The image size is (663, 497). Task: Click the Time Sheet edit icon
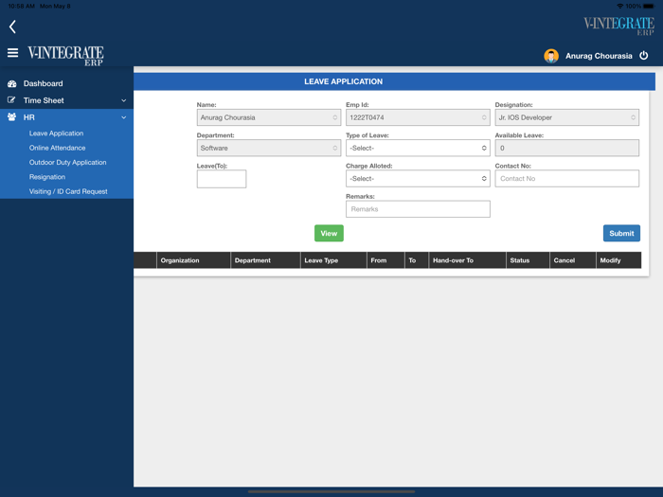11,100
